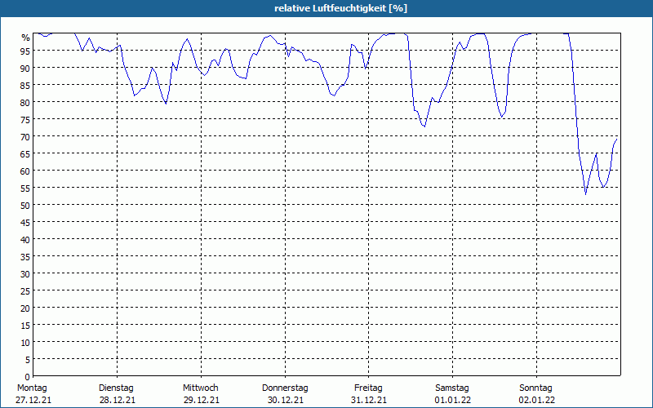
Task: Select the 'Sonntag' axis label
Action: tap(535, 388)
